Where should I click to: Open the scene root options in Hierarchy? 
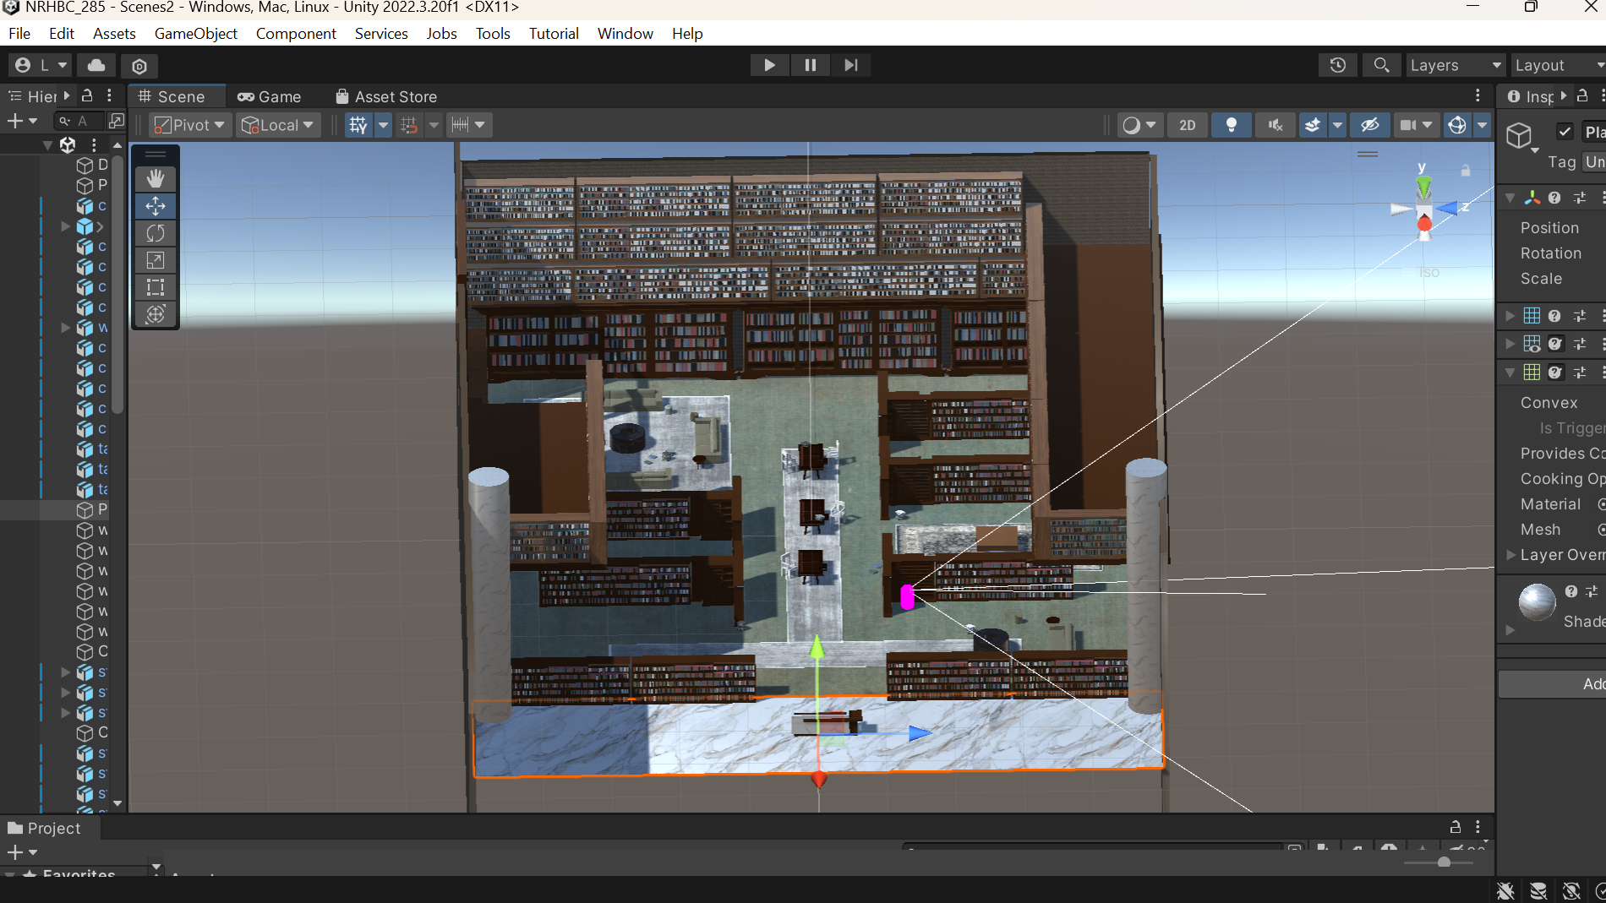pyautogui.click(x=94, y=145)
